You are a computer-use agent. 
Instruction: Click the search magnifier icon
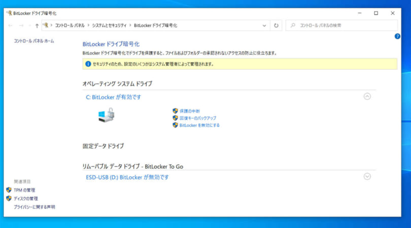pyautogui.click(x=293, y=25)
